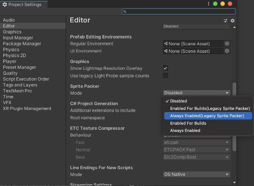
Task: Open Tags and Layers settings
Action: click(33, 85)
